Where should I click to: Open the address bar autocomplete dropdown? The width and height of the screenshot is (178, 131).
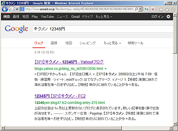pyautogui.click(x=140, y=9)
